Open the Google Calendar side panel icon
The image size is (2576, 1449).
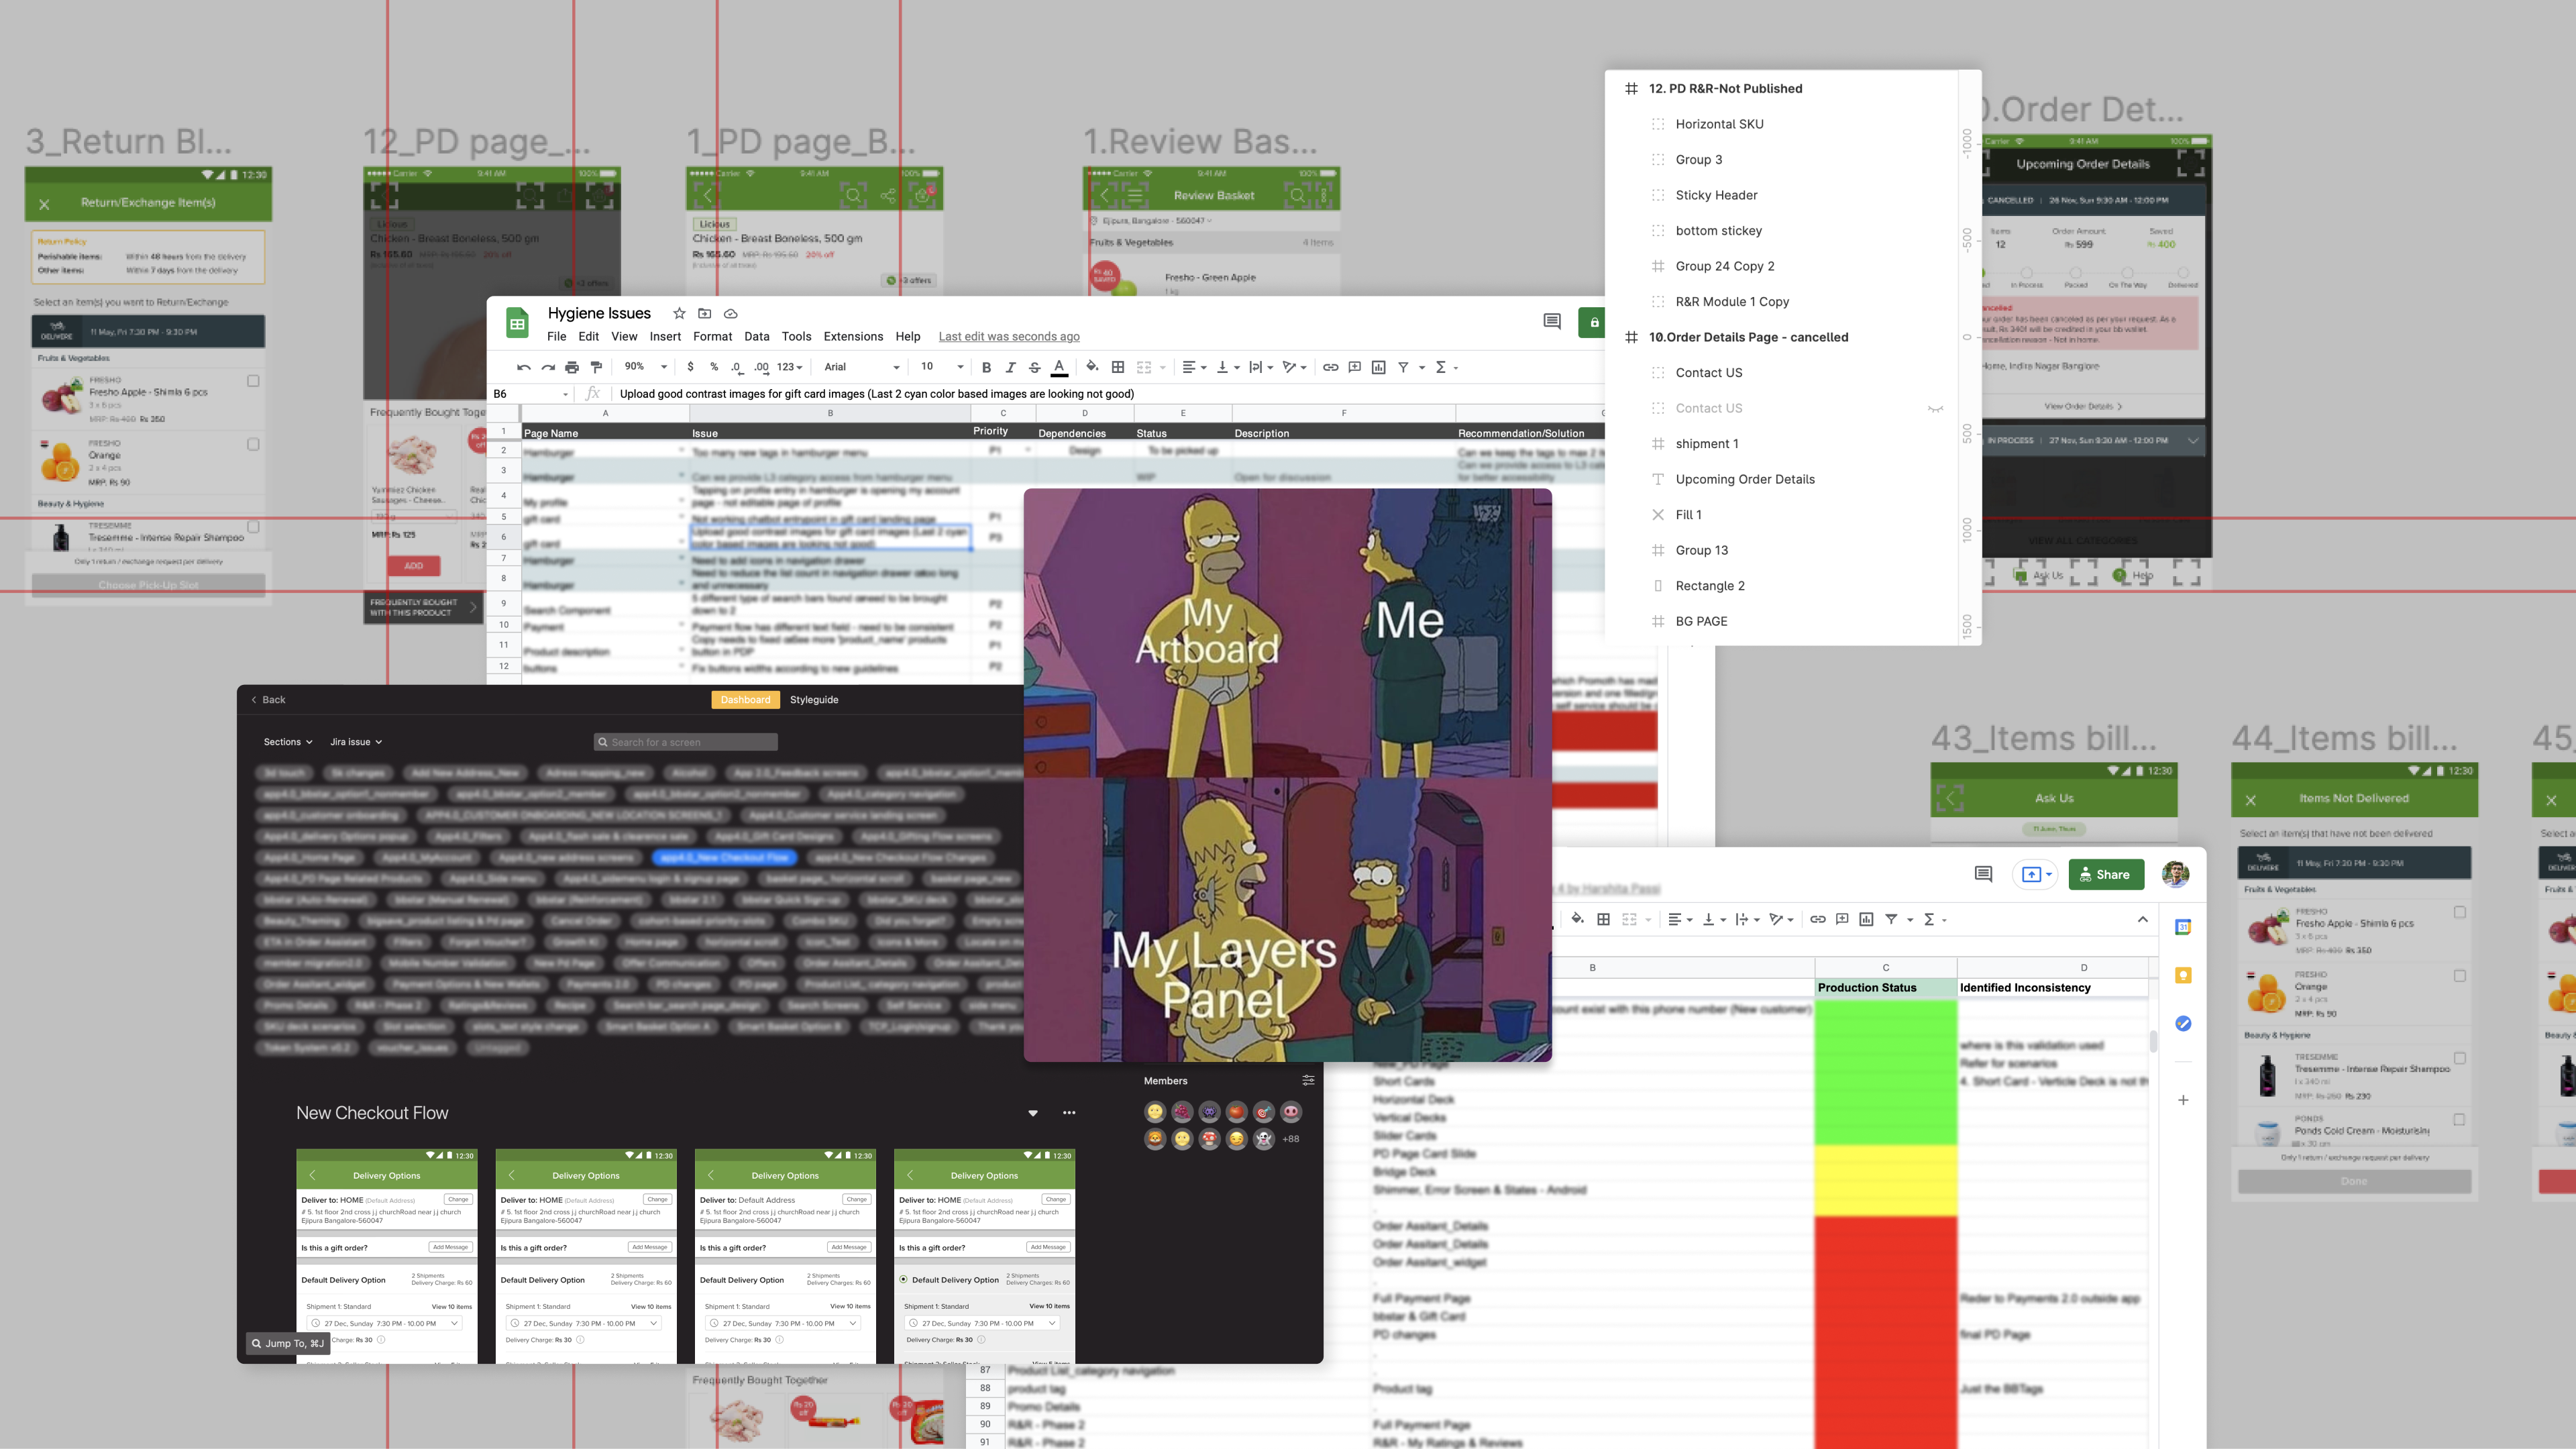coord(2183,927)
